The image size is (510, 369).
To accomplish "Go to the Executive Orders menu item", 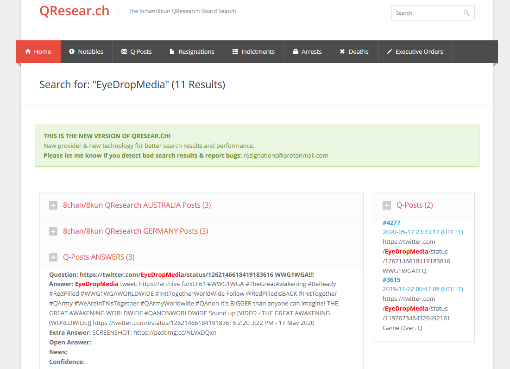I will [x=415, y=52].
